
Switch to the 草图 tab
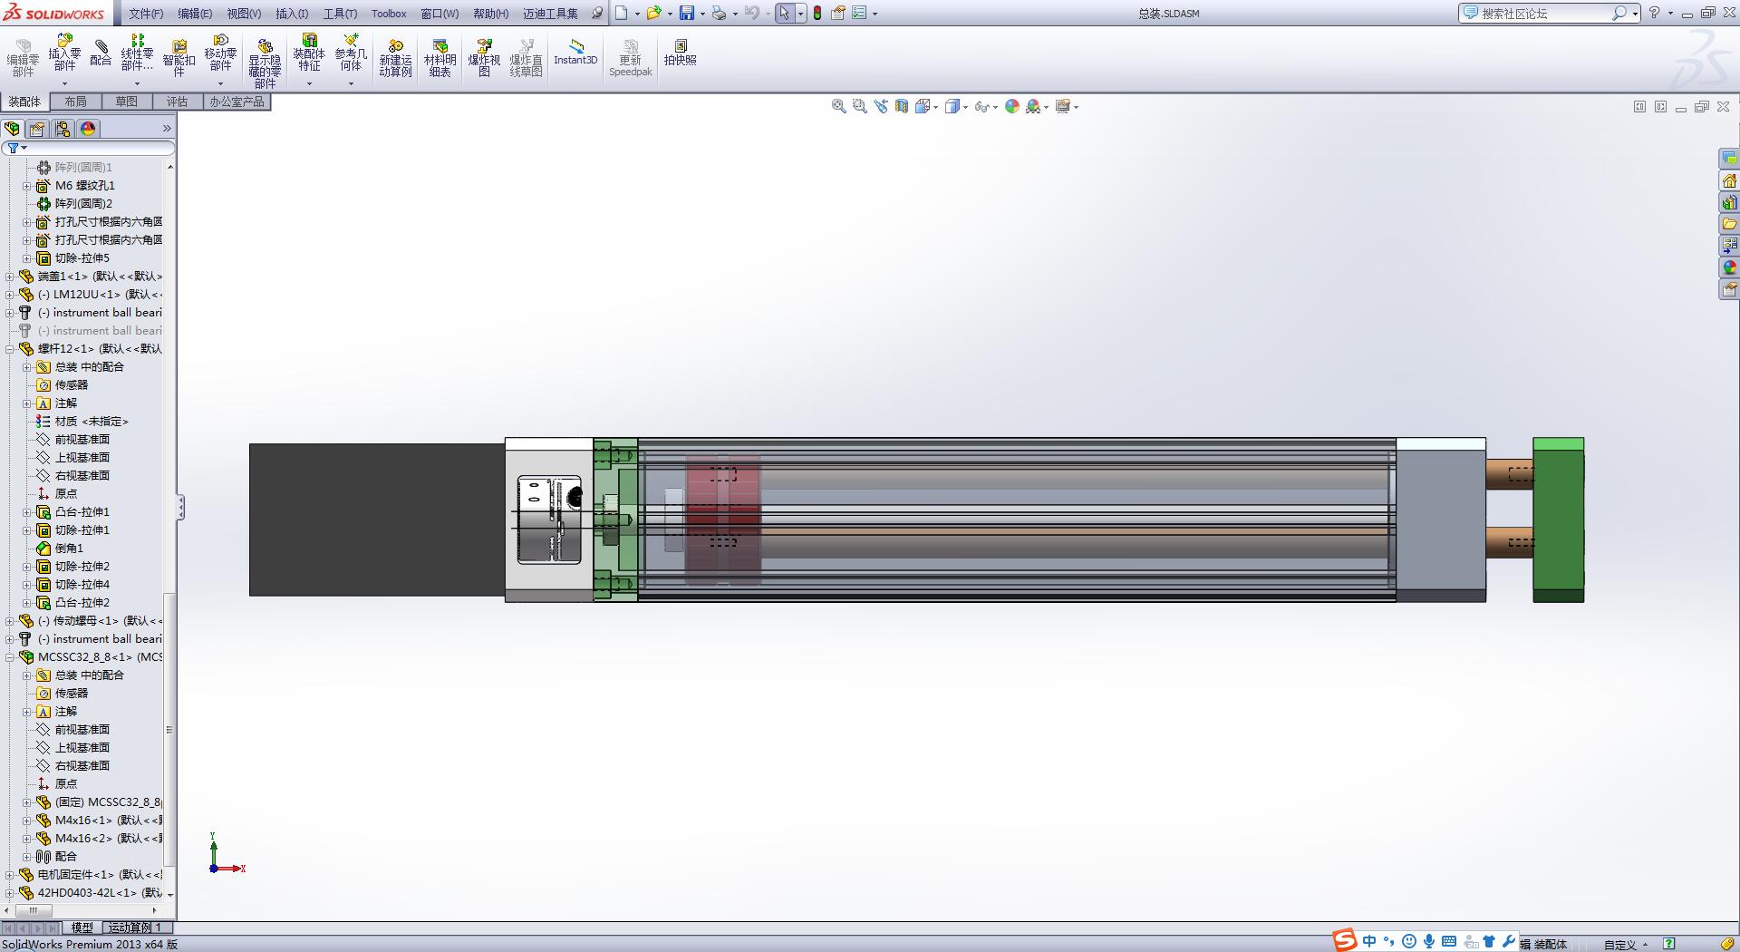(x=126, y=102)
